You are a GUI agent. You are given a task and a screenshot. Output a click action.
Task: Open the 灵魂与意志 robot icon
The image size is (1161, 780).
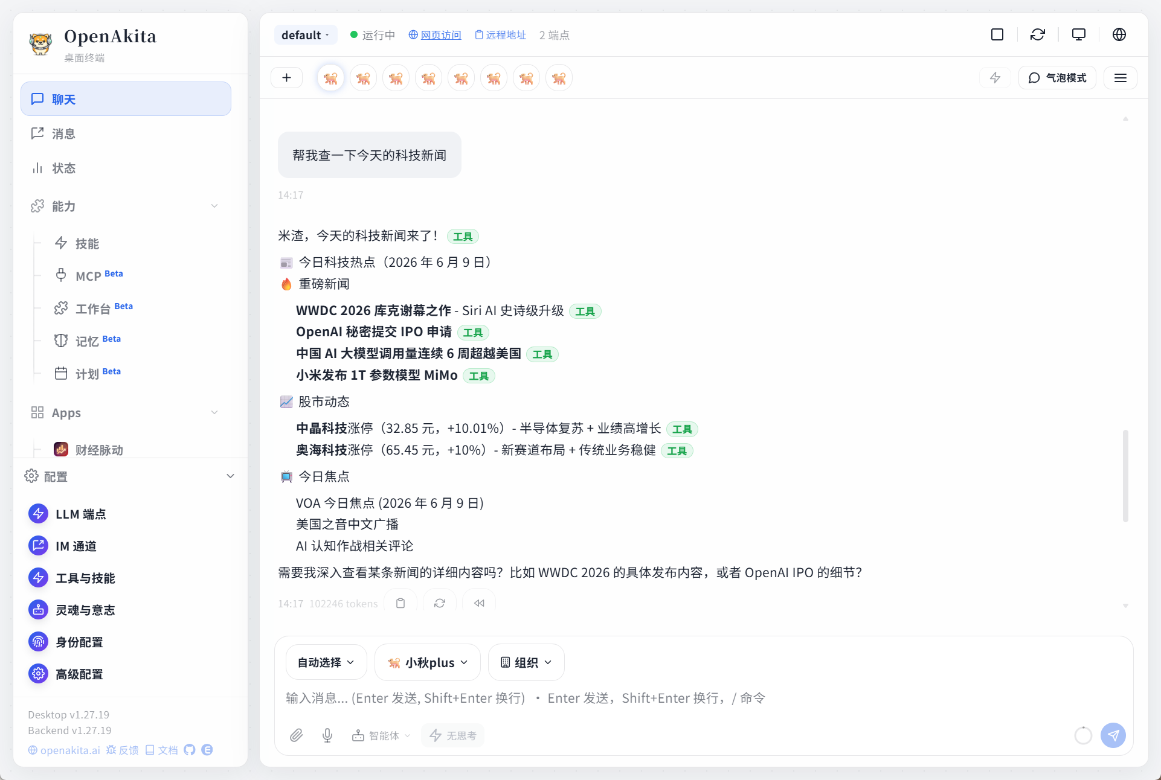(38, 610)
